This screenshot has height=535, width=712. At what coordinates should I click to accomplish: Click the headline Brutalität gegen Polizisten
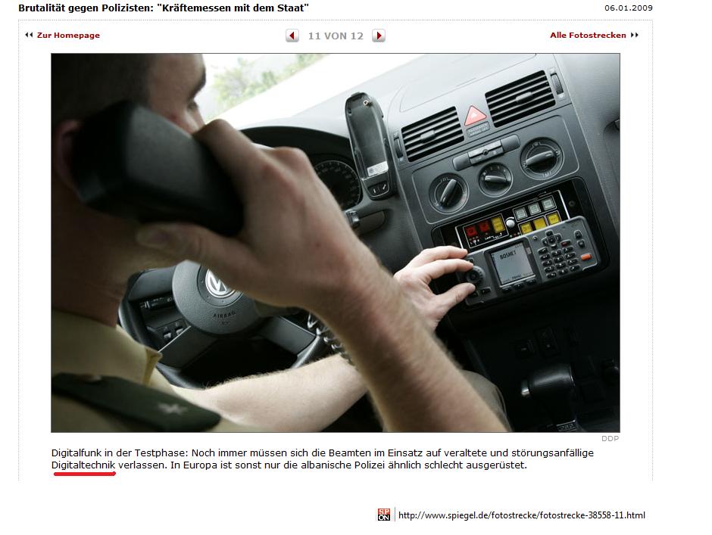click(163, 8)
